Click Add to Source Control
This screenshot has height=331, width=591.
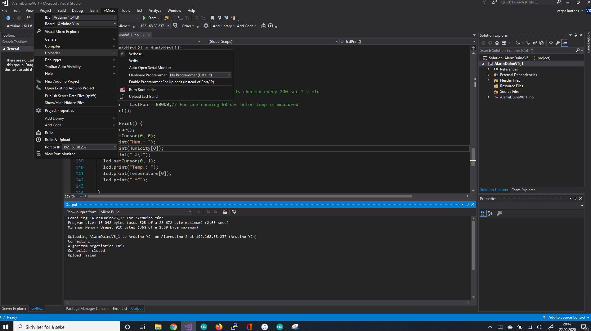click(566, 317)
